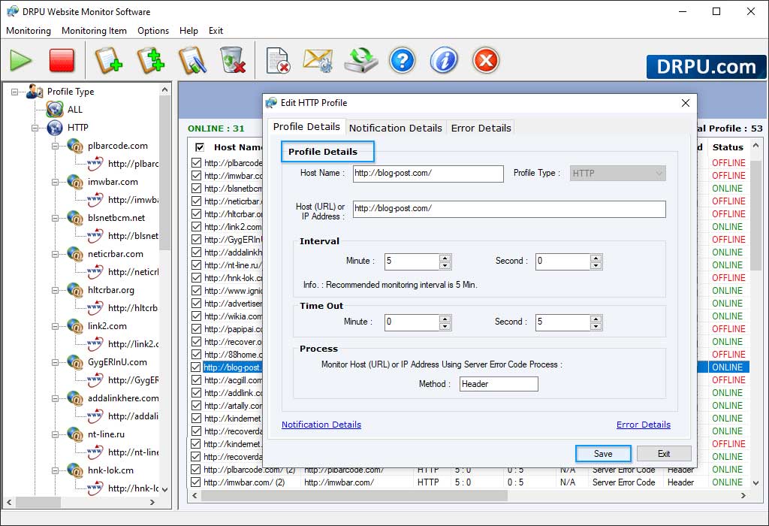This screenshot has width=769, height=526.
Task: Select imwbar.com tree node
Action: point(113,182)
